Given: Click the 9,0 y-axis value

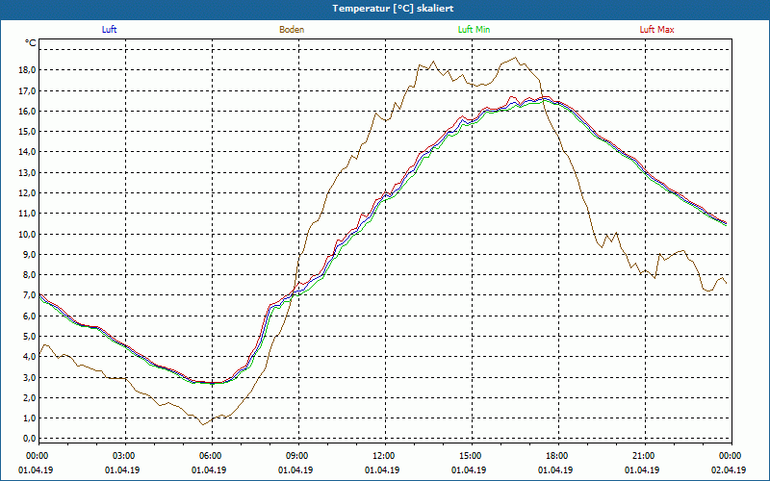Looking at the screenshot, I should (x=30, y=254).
